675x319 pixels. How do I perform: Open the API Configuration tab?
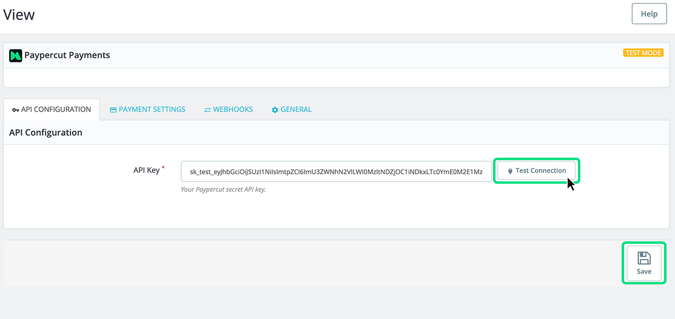(x=52, y=109)
